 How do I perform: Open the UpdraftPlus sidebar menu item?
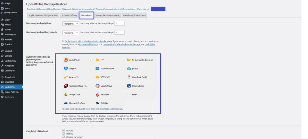coord(11,87)
